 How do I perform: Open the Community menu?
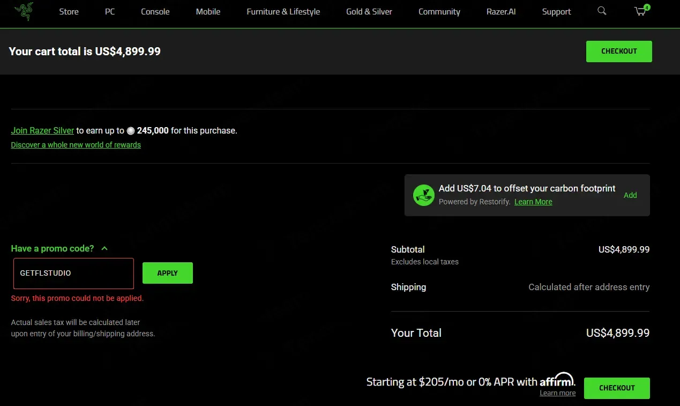pos(439,11)
